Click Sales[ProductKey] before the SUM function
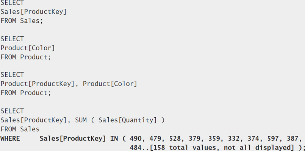The height and width of the screenshot is (151, 305). click(33, 120)
